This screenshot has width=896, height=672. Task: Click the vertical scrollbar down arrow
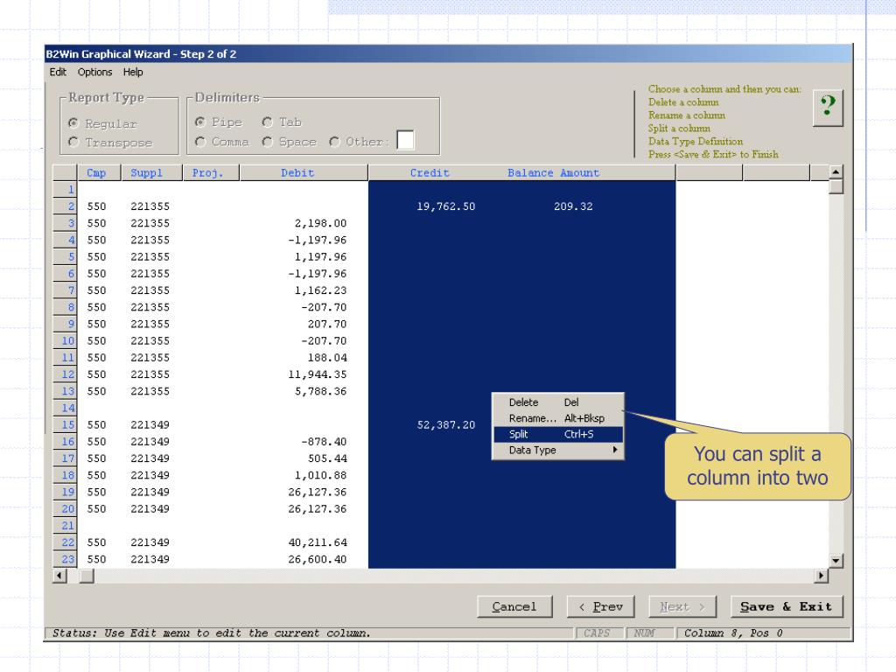pyautogui.click(x=836, y=561)
